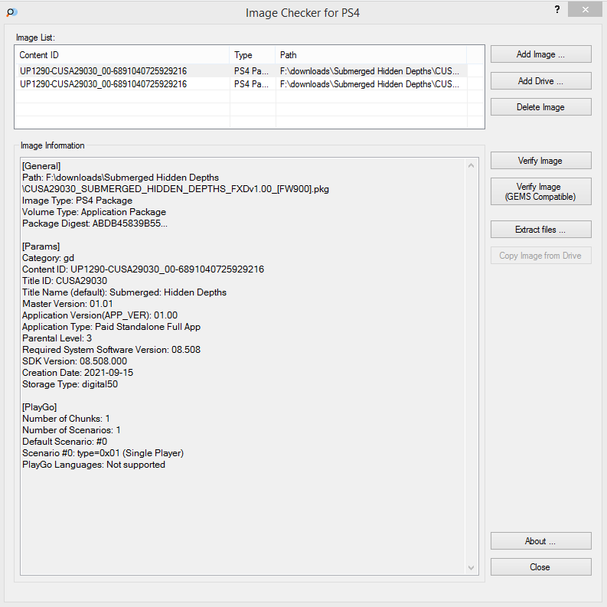Click the scroll down arrow in Image Information
The height and width of the screenshot is (607, 607).
(471, 567)
